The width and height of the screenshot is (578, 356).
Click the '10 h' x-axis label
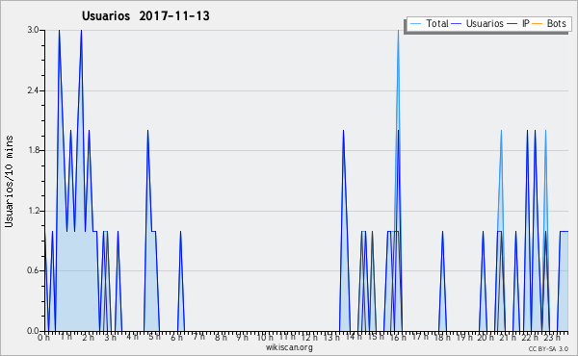(265, 338)
